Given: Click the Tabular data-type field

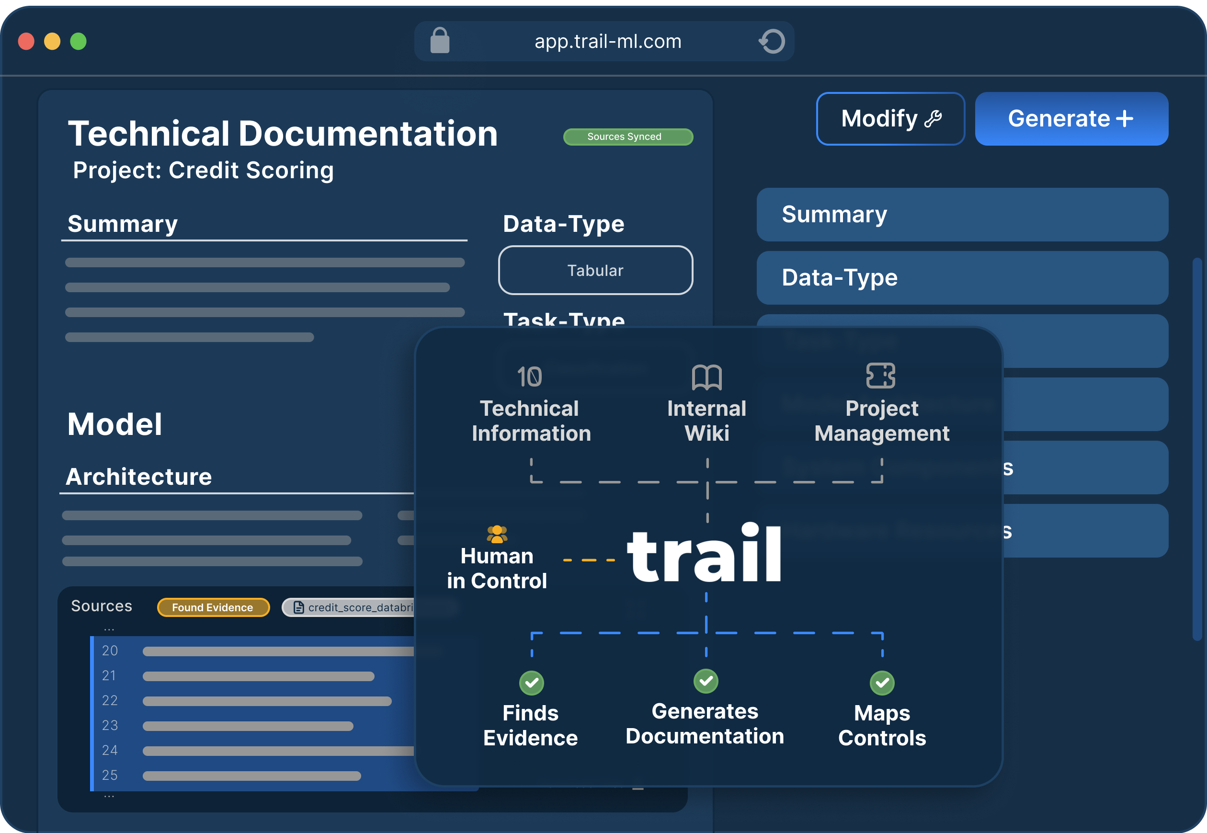Looking at the screenshot, I should coord(595,270).
